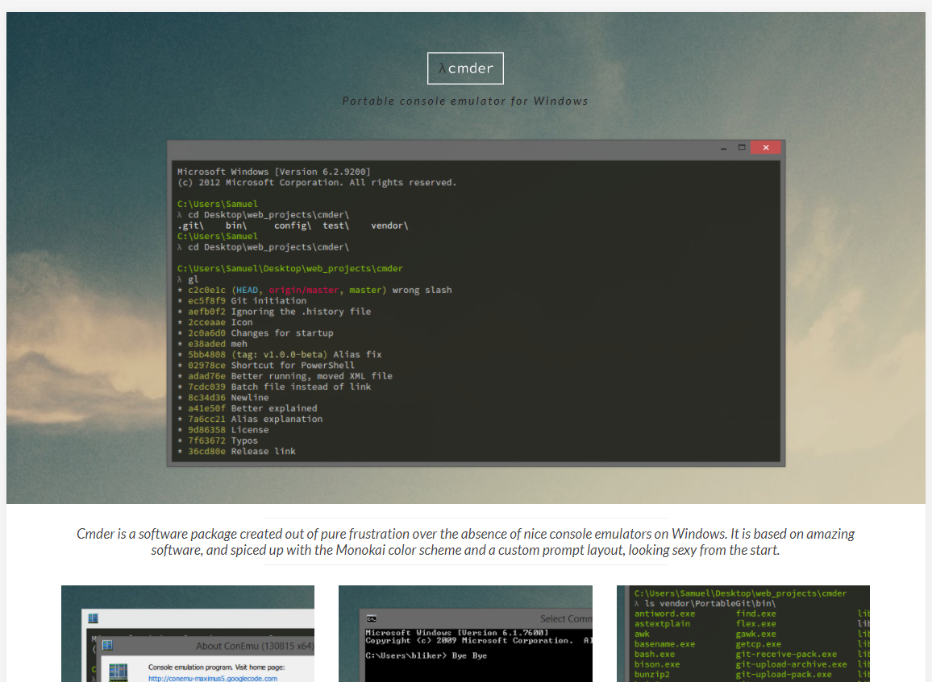Click the maximize icon in terminal screenshot
The image size is (932, 682).
742,147
